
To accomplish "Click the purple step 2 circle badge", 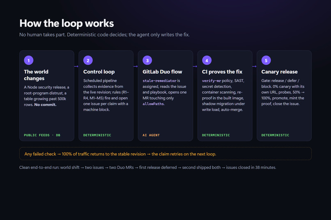I will point(88,60).
